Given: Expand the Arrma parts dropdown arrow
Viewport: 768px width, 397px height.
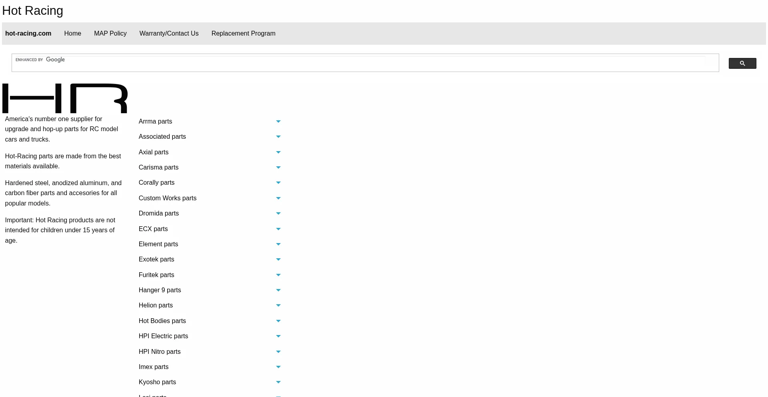Looking at the screenshot, I should click(278, 122).
